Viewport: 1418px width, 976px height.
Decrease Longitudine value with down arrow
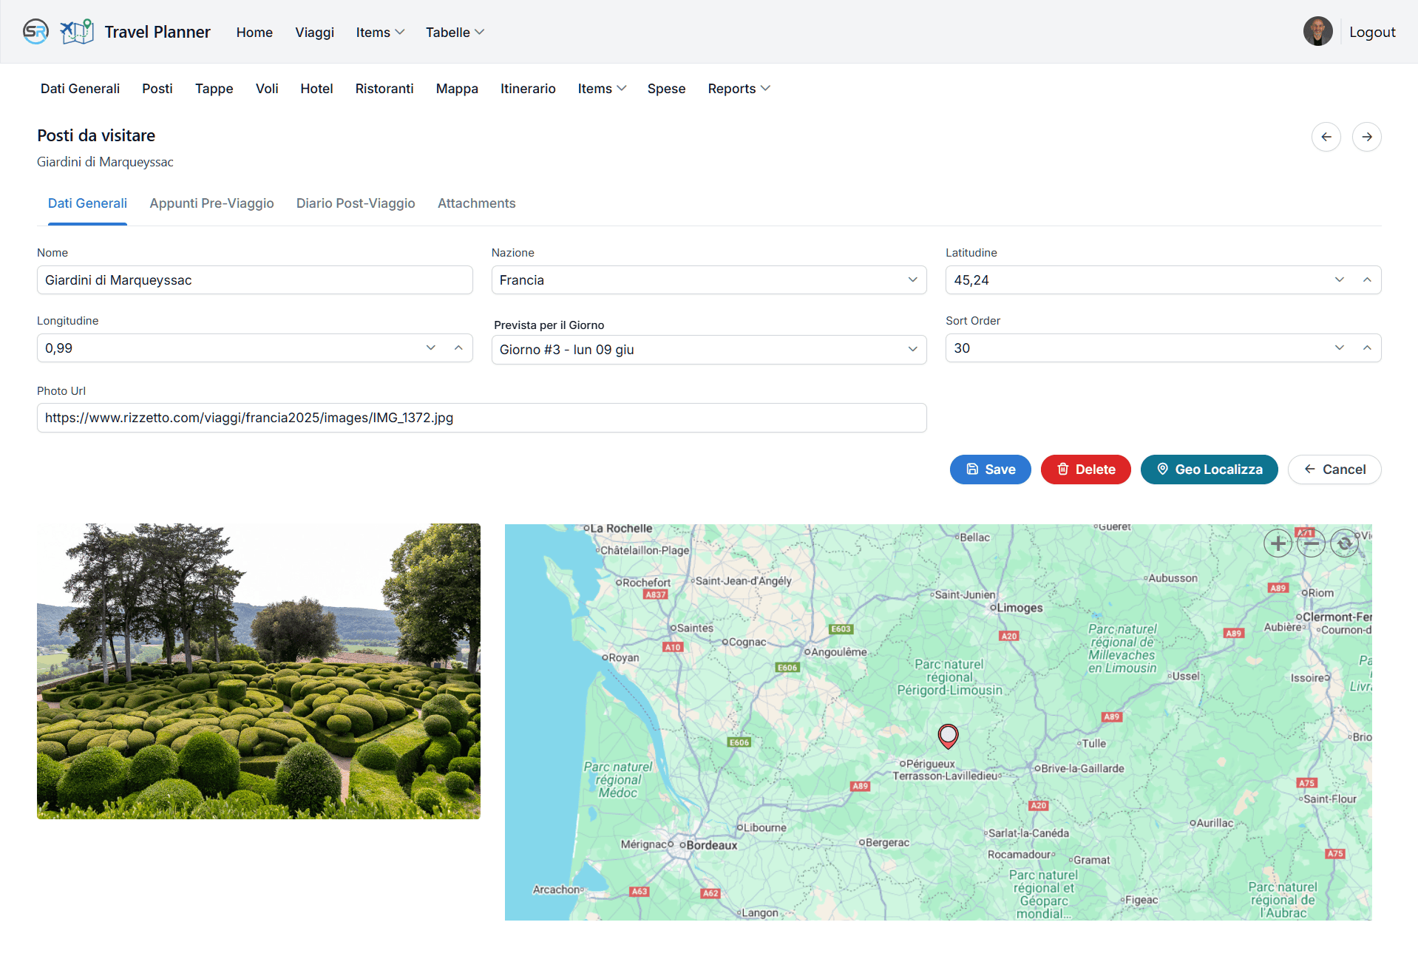pos(431,348)
